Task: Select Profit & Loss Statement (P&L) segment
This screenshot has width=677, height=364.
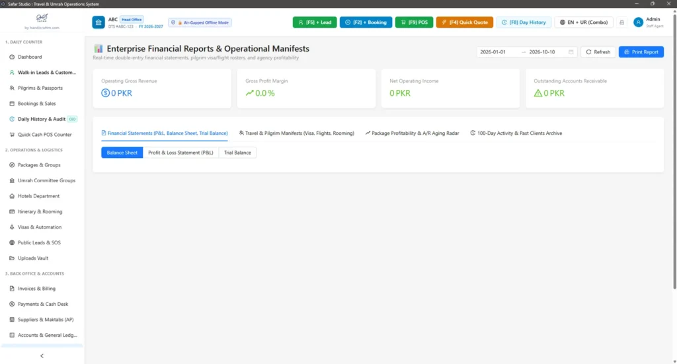Action: 180,153
